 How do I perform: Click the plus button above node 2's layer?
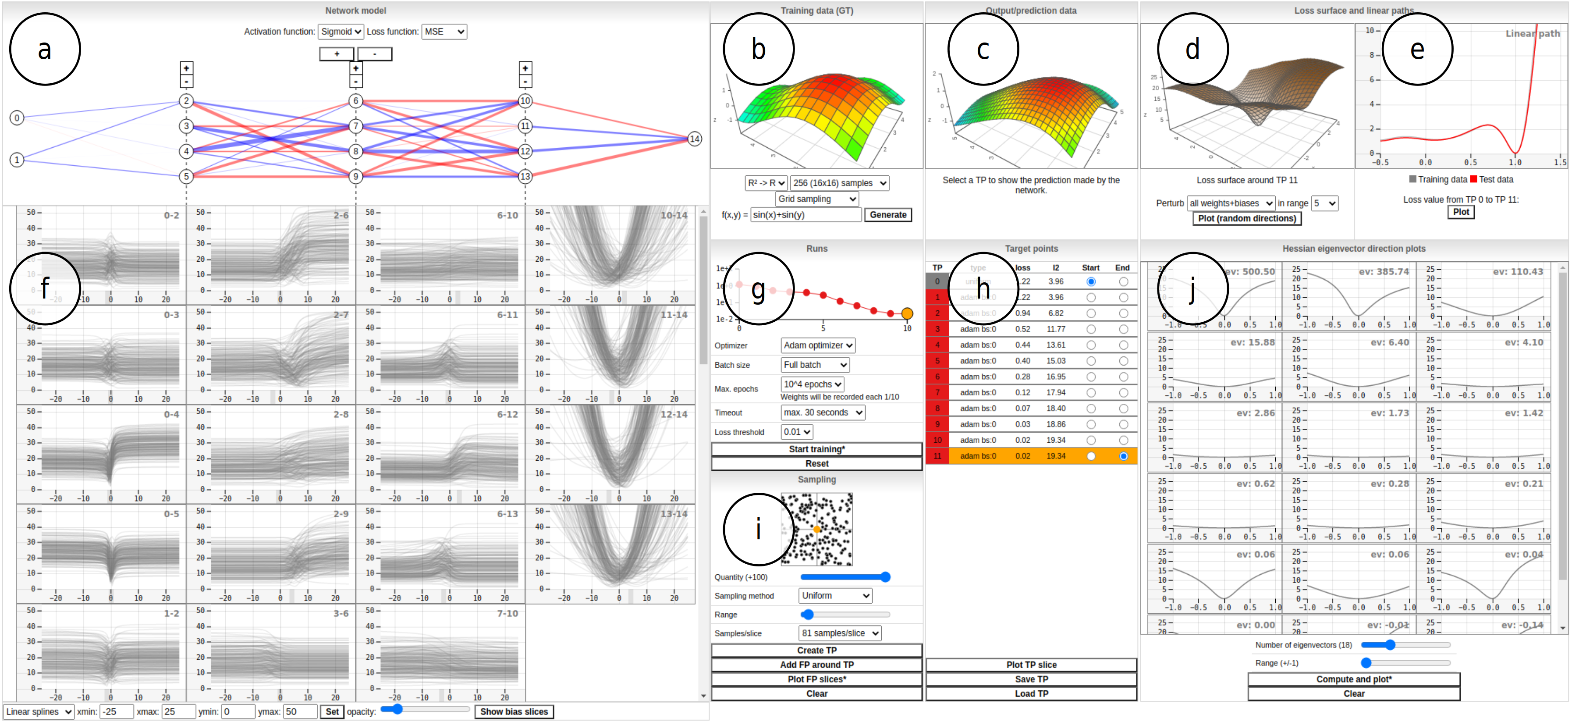pos(186,68)
